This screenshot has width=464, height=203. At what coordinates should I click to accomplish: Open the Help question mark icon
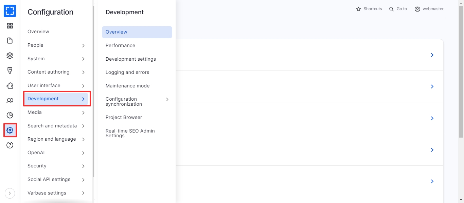10,145
